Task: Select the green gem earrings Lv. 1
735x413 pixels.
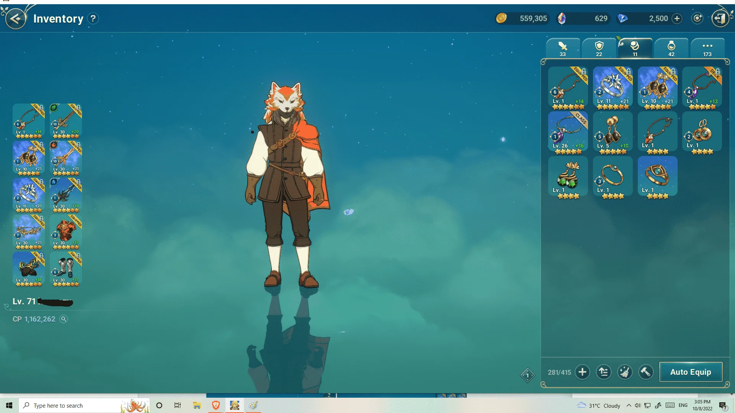Action: [x=568, y=177]
